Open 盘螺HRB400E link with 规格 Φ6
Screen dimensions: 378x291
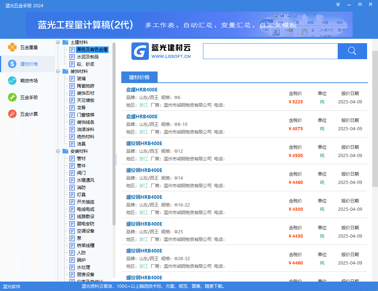142,90
